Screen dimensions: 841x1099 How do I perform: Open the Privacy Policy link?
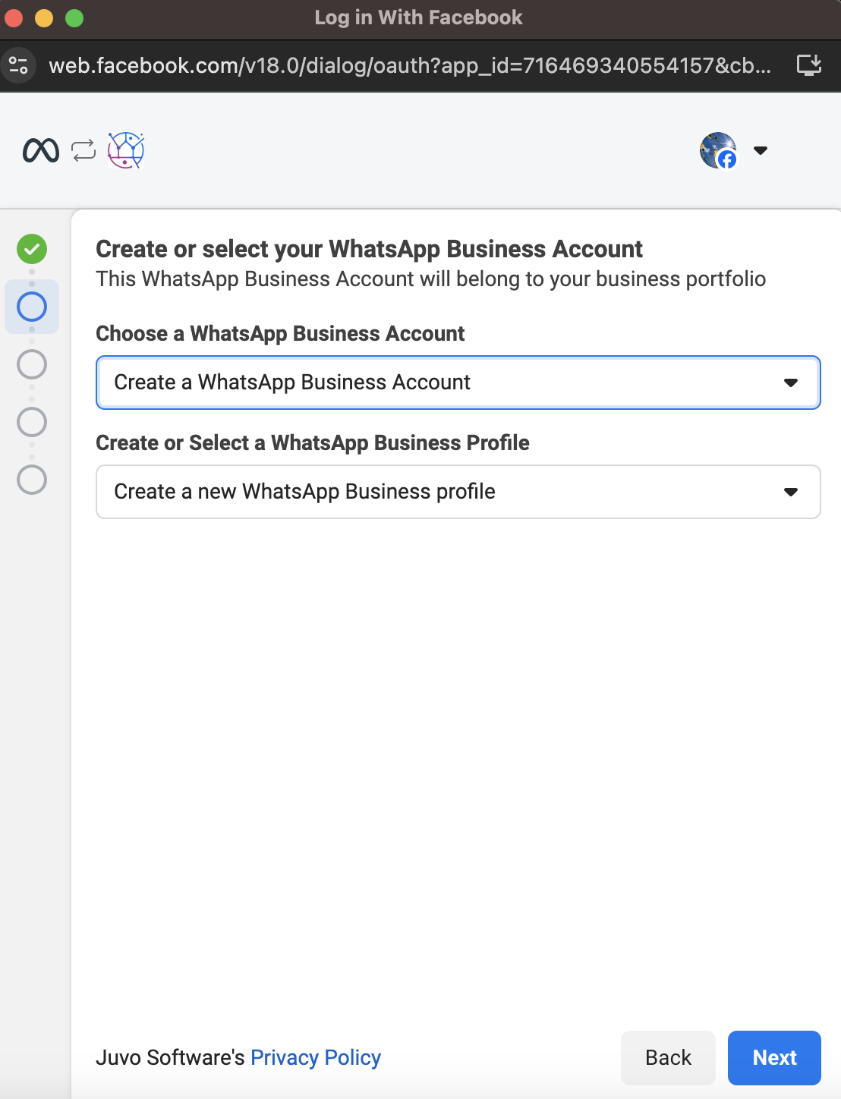pos(316,1057)
